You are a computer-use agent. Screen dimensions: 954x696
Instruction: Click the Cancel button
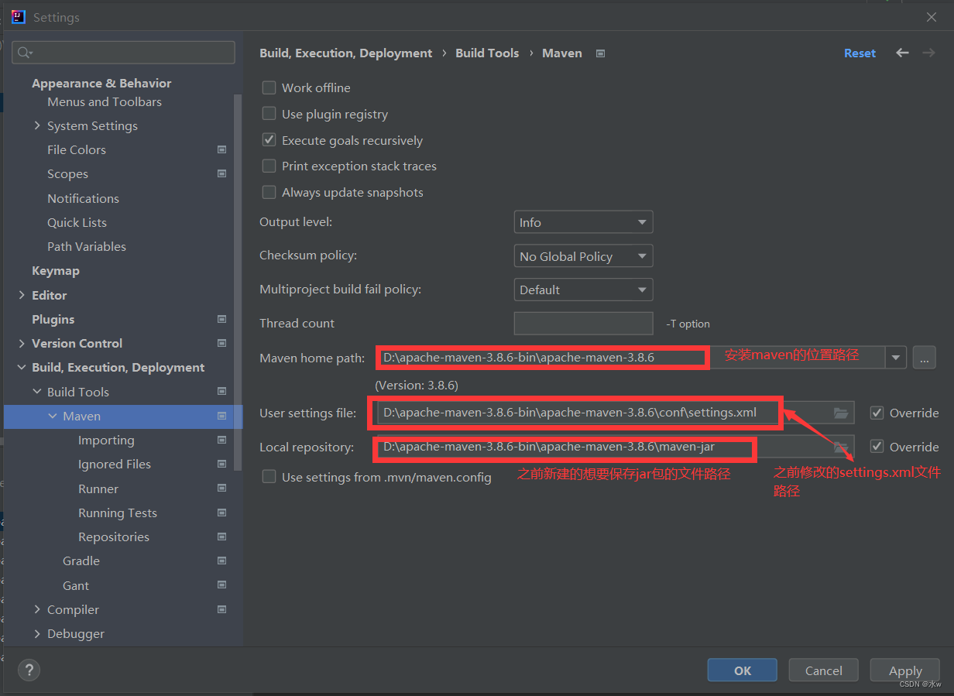coord(824,670)
